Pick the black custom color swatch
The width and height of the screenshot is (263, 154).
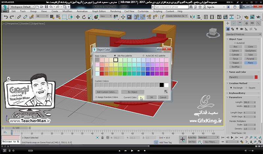coord(161,85)
